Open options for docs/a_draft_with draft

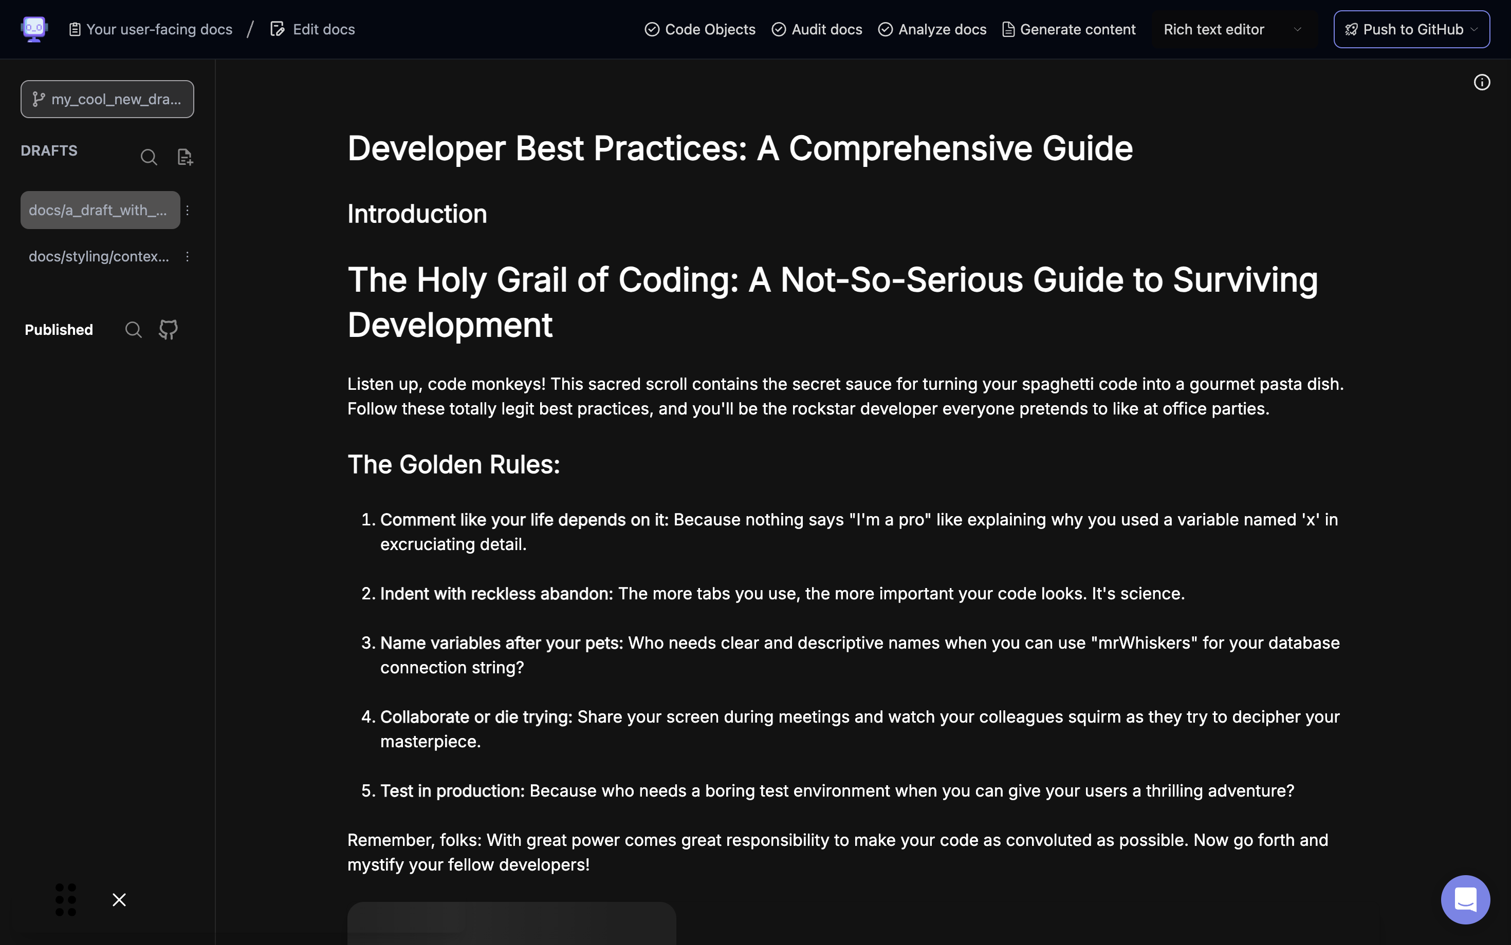[187, 211]
